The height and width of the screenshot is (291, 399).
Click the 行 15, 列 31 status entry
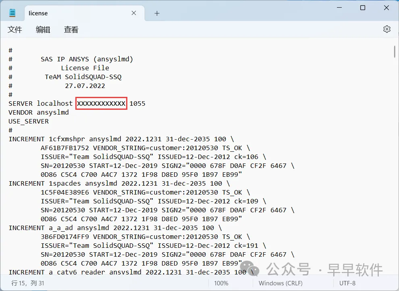(x=28, y=283)
